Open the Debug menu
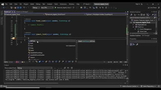The image size is (161, 90). pos(38,4)
